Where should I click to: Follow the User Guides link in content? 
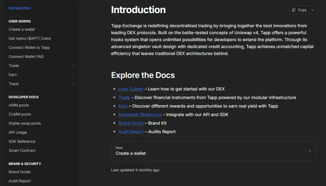click(131, 89)
